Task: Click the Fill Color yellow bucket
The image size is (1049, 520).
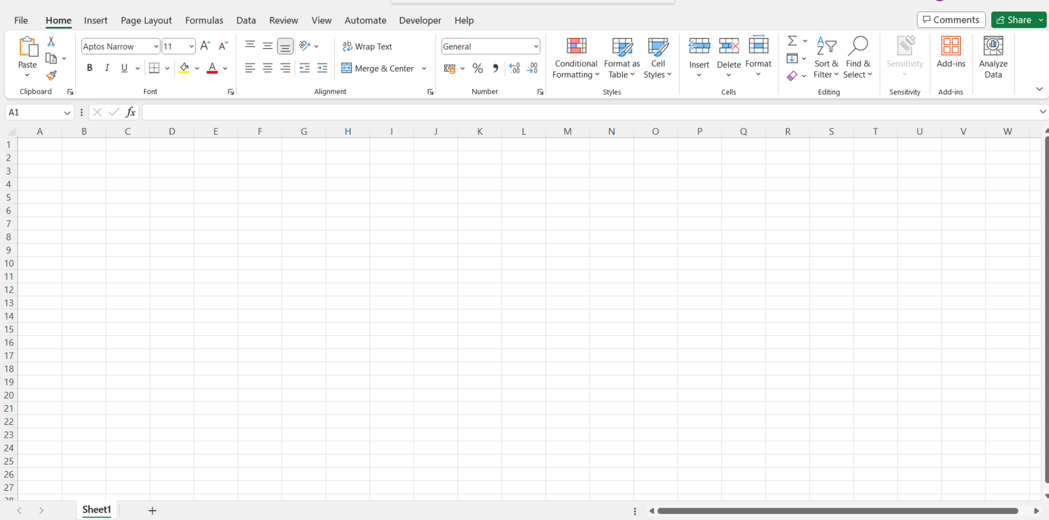Action: click(x=184, y=68)
